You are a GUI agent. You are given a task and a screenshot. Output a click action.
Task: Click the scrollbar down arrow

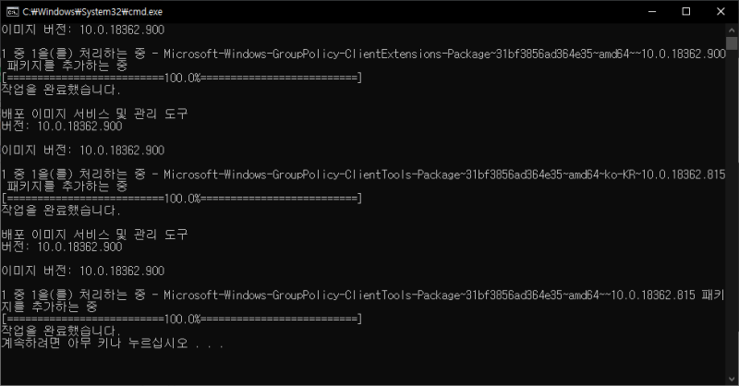tap(732, 379)
